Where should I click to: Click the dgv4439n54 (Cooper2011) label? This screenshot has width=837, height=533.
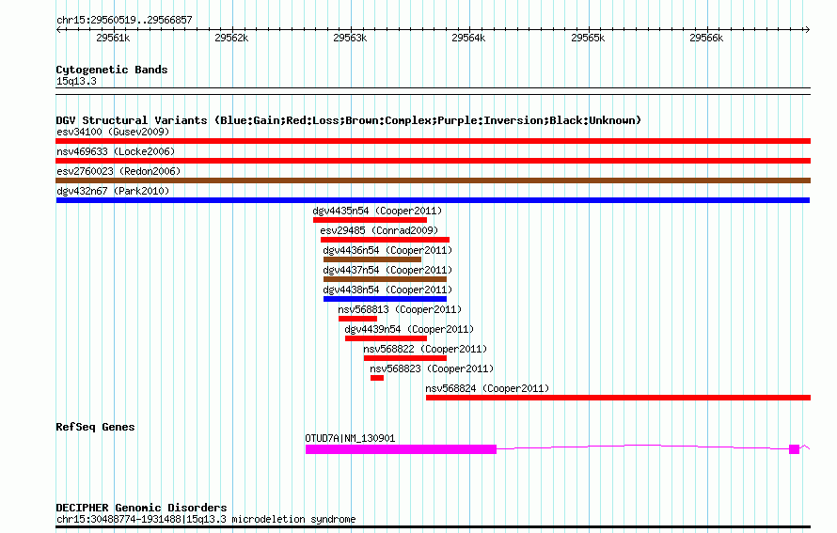pos(409,329)
